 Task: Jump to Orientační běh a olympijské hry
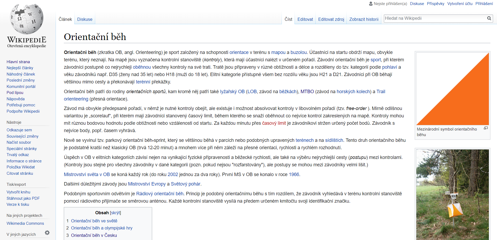(102, 228)
